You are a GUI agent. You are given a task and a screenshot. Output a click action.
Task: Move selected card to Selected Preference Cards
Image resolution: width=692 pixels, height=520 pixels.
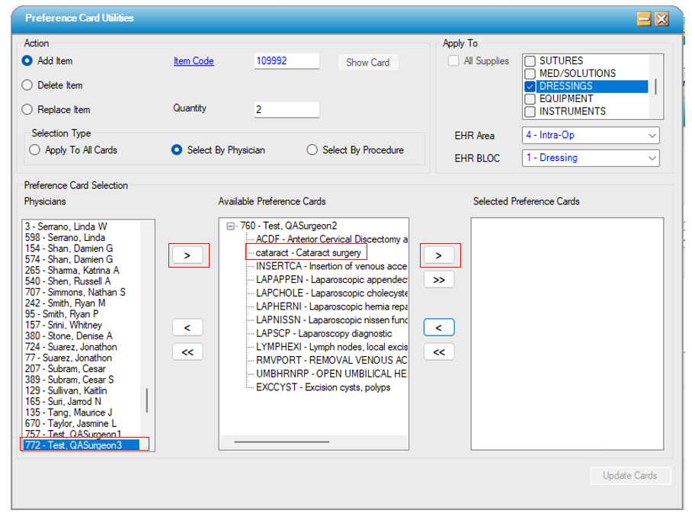tap(439, 255)
